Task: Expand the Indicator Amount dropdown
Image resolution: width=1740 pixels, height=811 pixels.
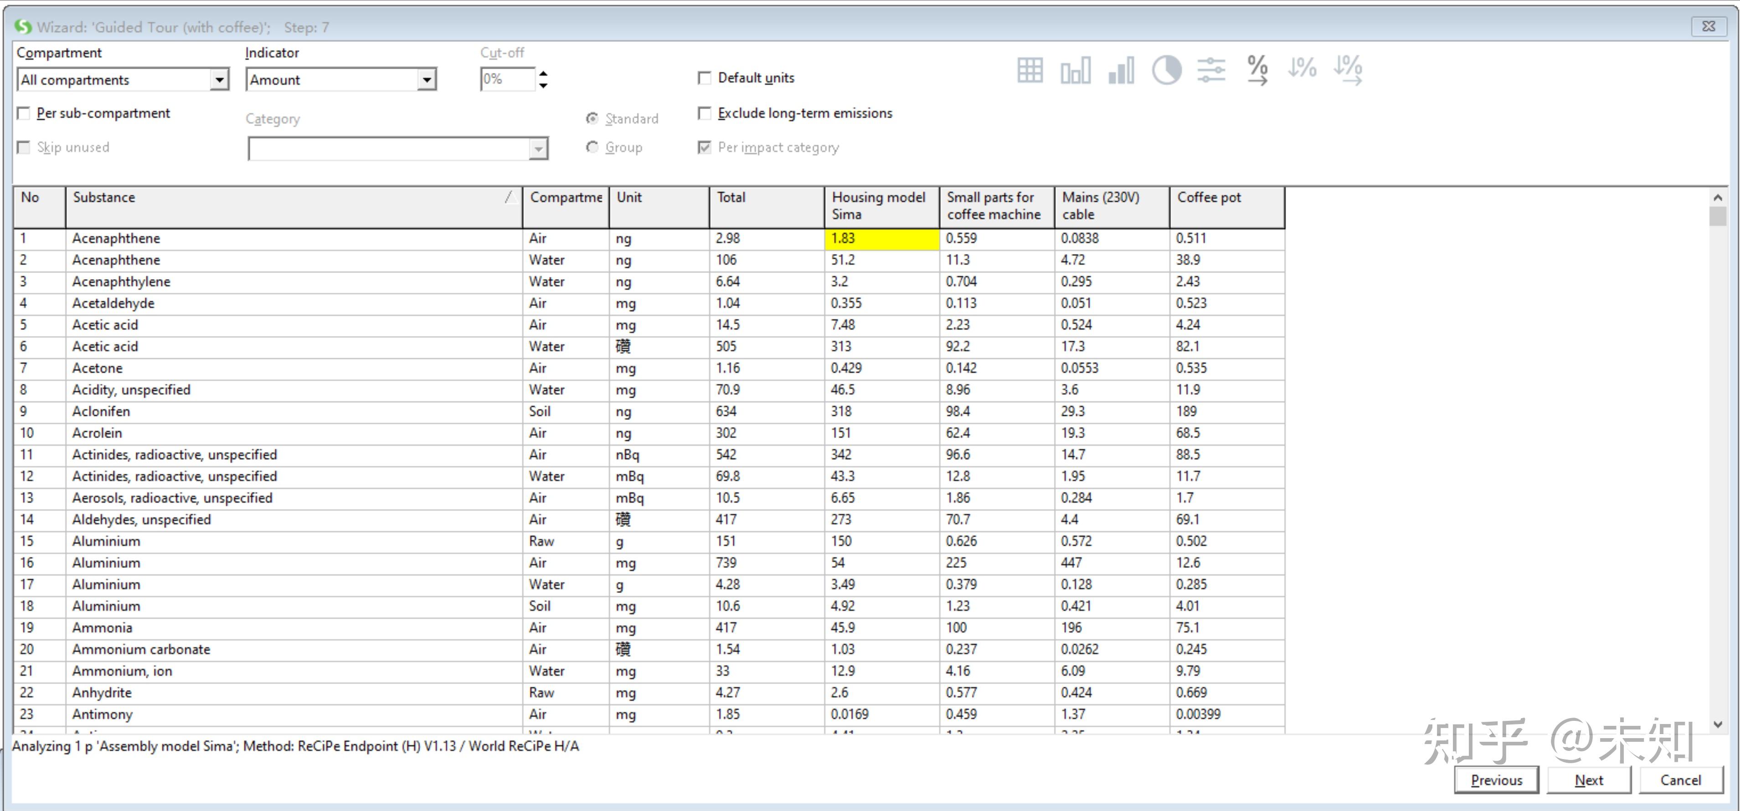Action: click(426, 80)
